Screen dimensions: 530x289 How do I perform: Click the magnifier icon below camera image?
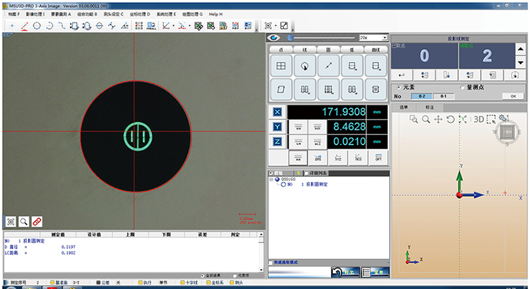click(x=24, y=221)
